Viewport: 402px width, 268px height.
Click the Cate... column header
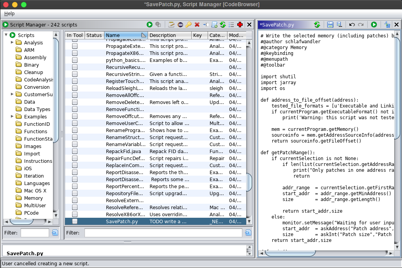pyautogui.click(x=217, y=35)
